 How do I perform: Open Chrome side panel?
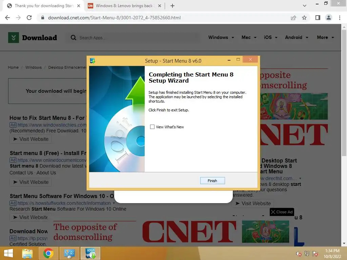(x=318, y=18)
